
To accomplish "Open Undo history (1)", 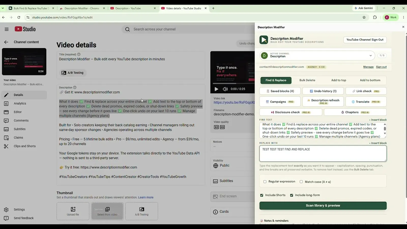I will point(323,91).
